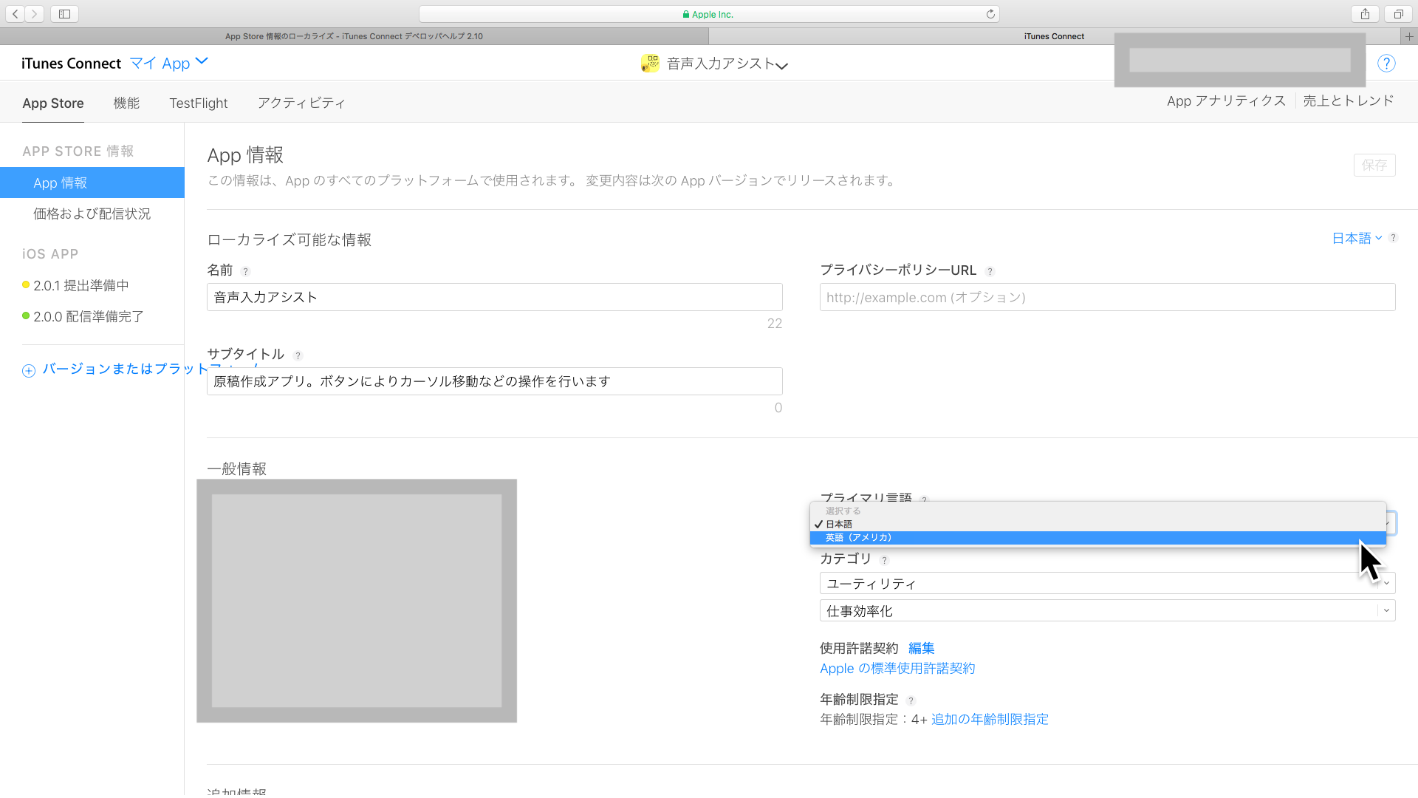
Task: Open version 2.0.1 提出準備中
Action: (81, 285)
